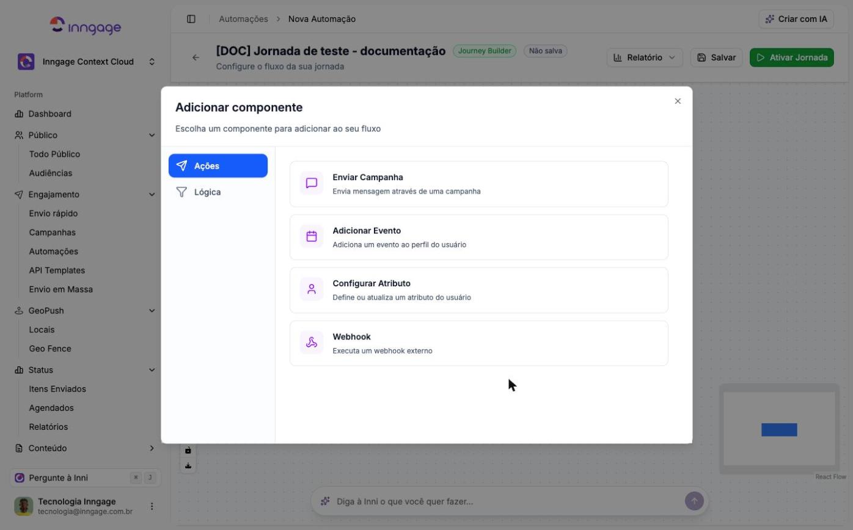
Task: Click the Adicionar Evento calendar icon
Action: [312, 236]
